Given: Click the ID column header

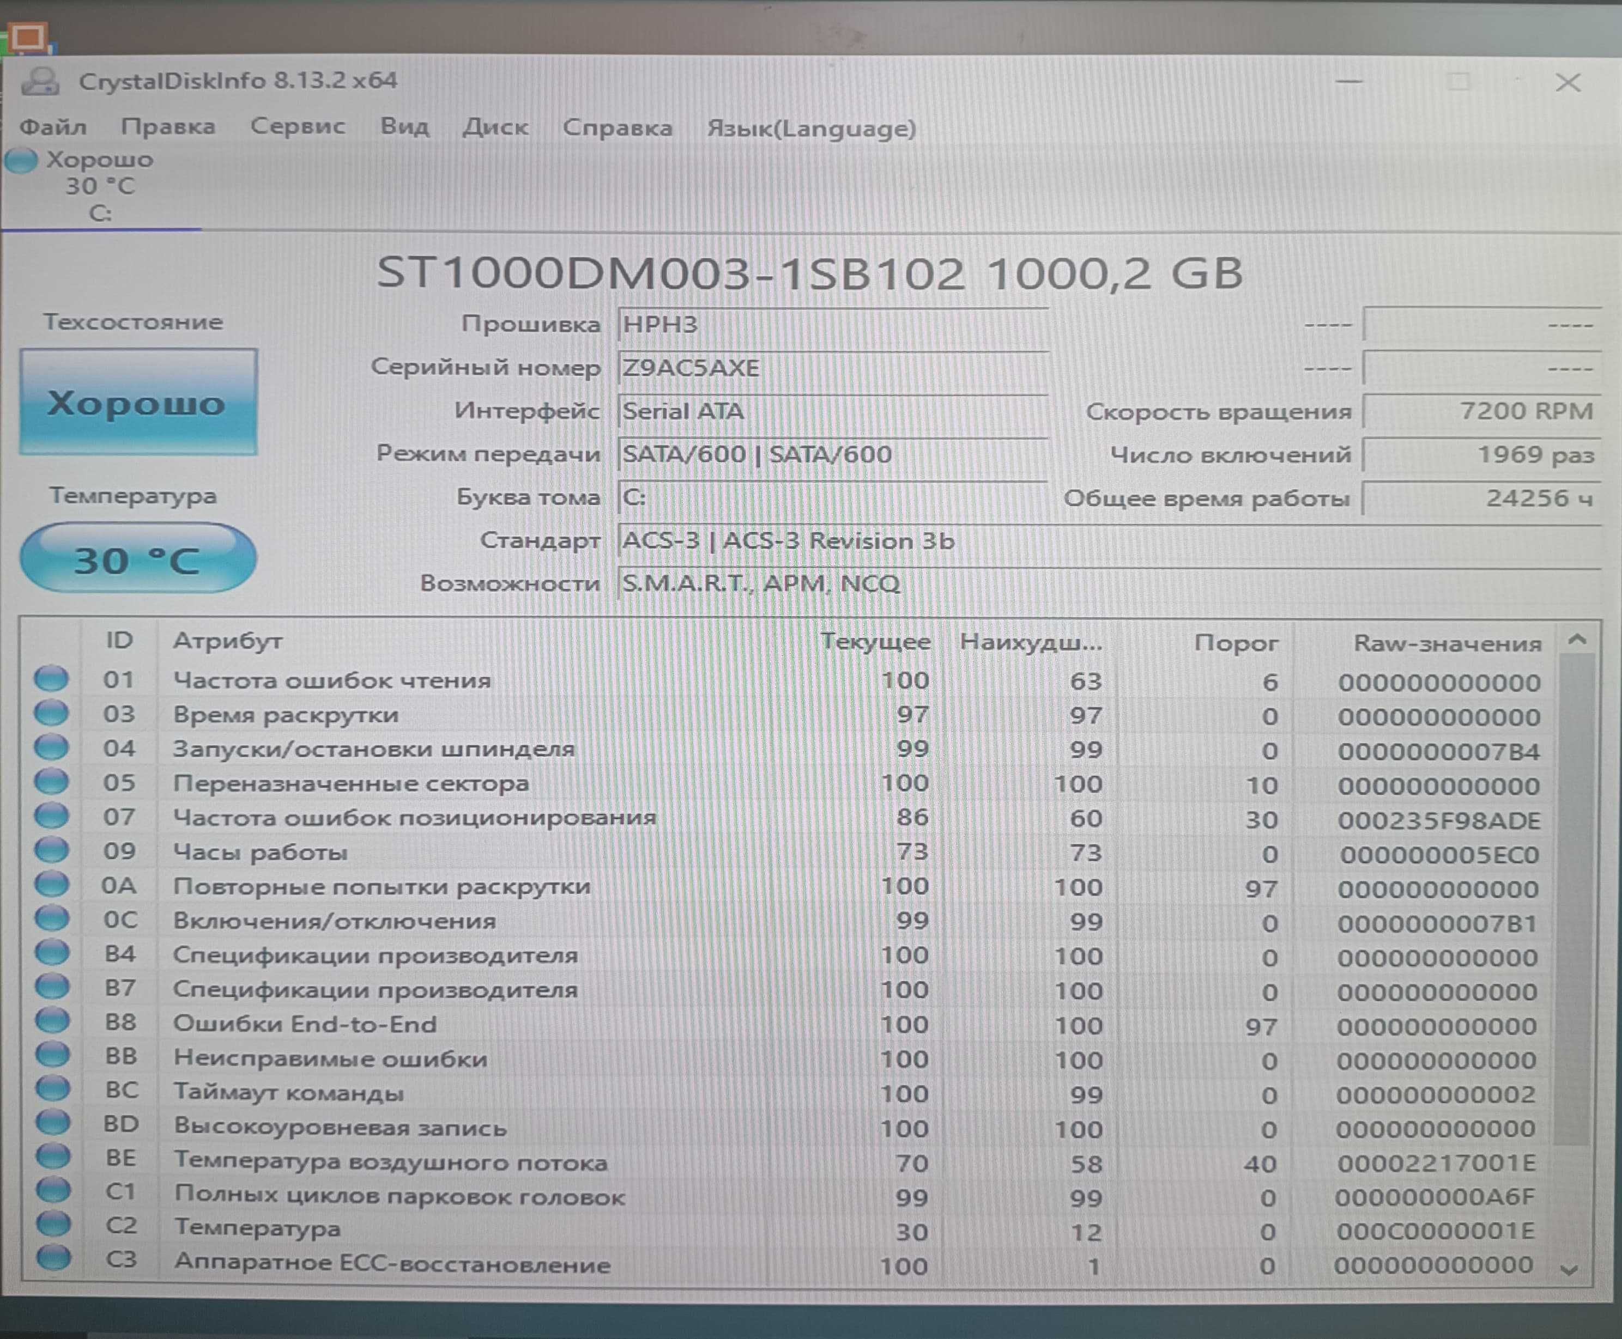Looking at the screenshot, I should pos(119,640).
